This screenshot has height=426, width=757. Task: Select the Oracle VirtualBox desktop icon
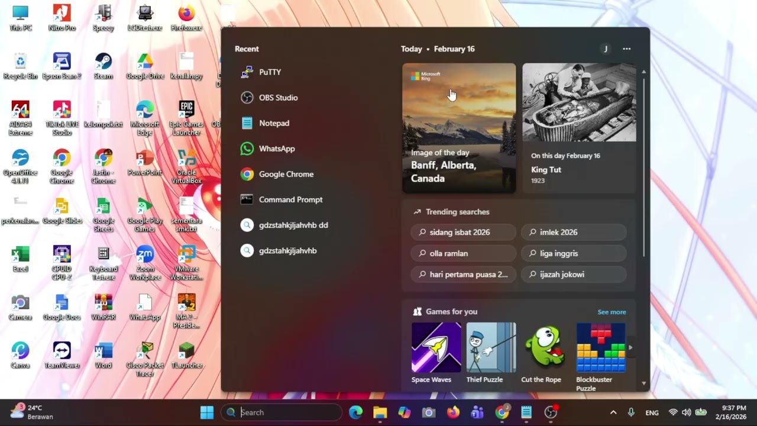[186, 167]
